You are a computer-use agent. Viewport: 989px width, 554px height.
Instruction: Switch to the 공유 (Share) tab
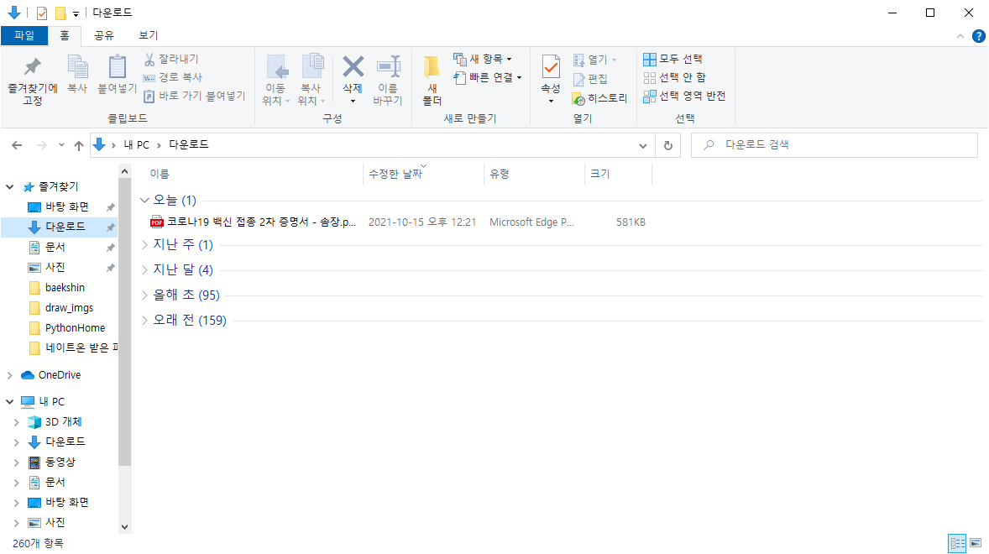(104, 35)
